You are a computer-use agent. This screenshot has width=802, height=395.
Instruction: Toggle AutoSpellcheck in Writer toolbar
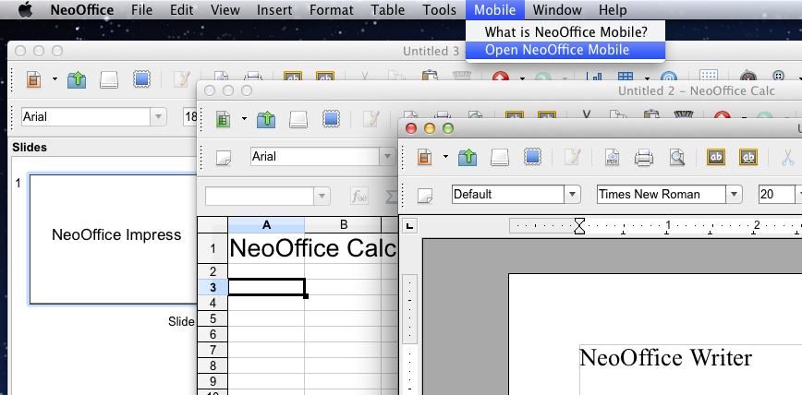748,157
